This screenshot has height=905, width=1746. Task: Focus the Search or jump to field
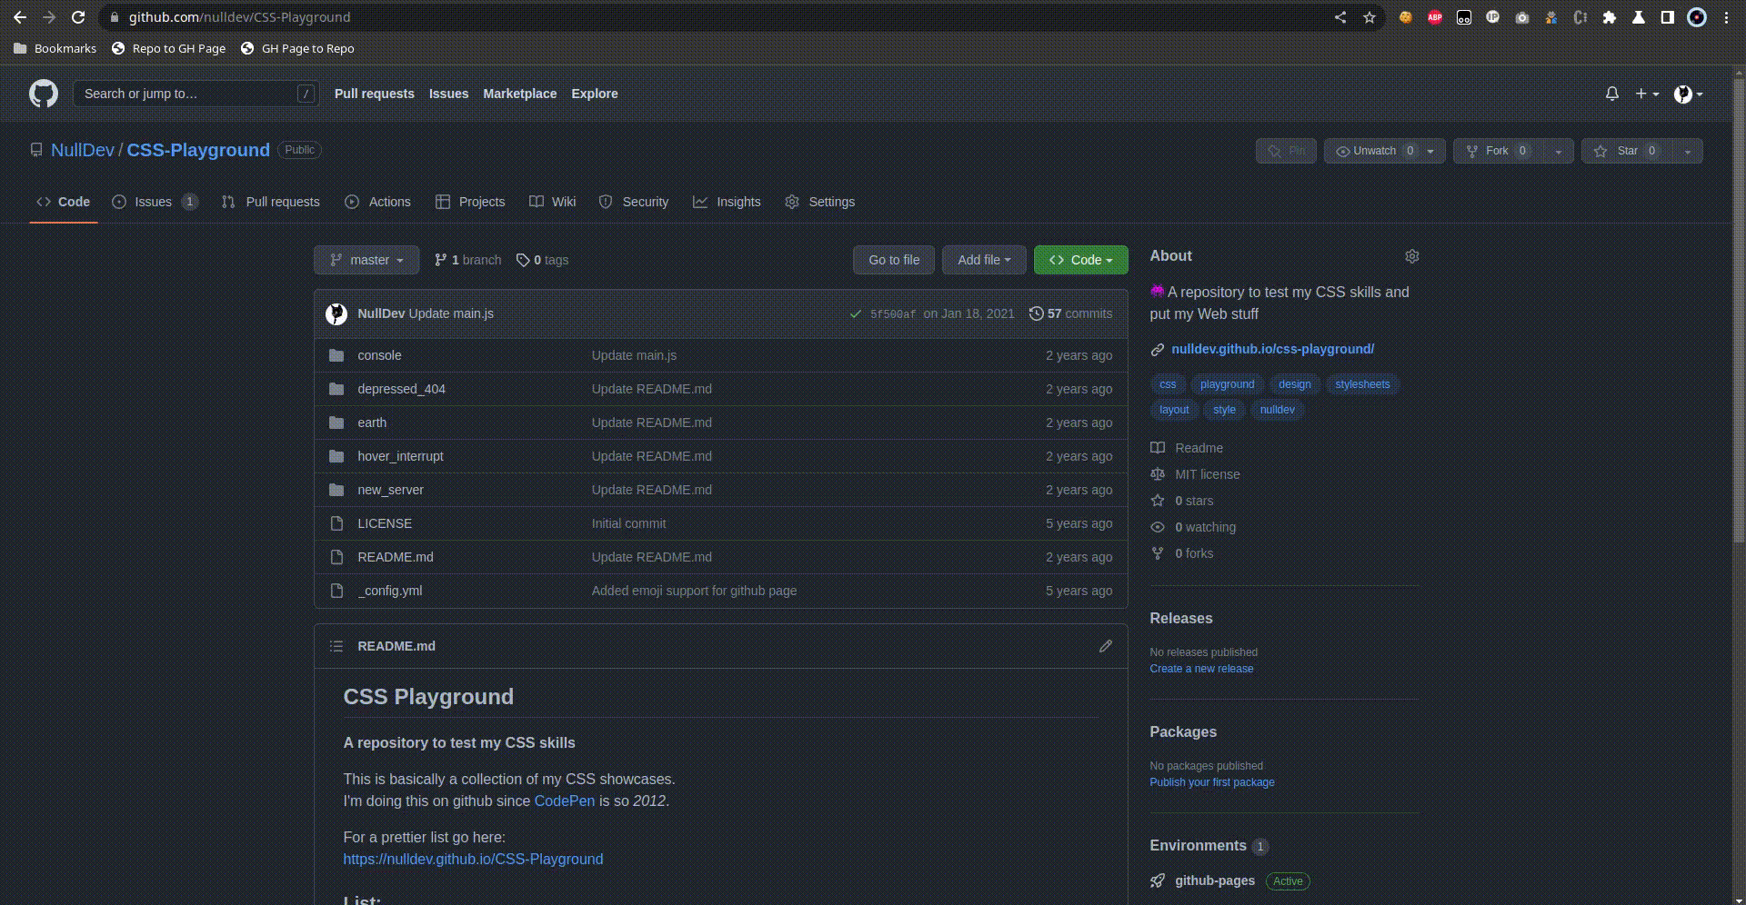point(186,94)
